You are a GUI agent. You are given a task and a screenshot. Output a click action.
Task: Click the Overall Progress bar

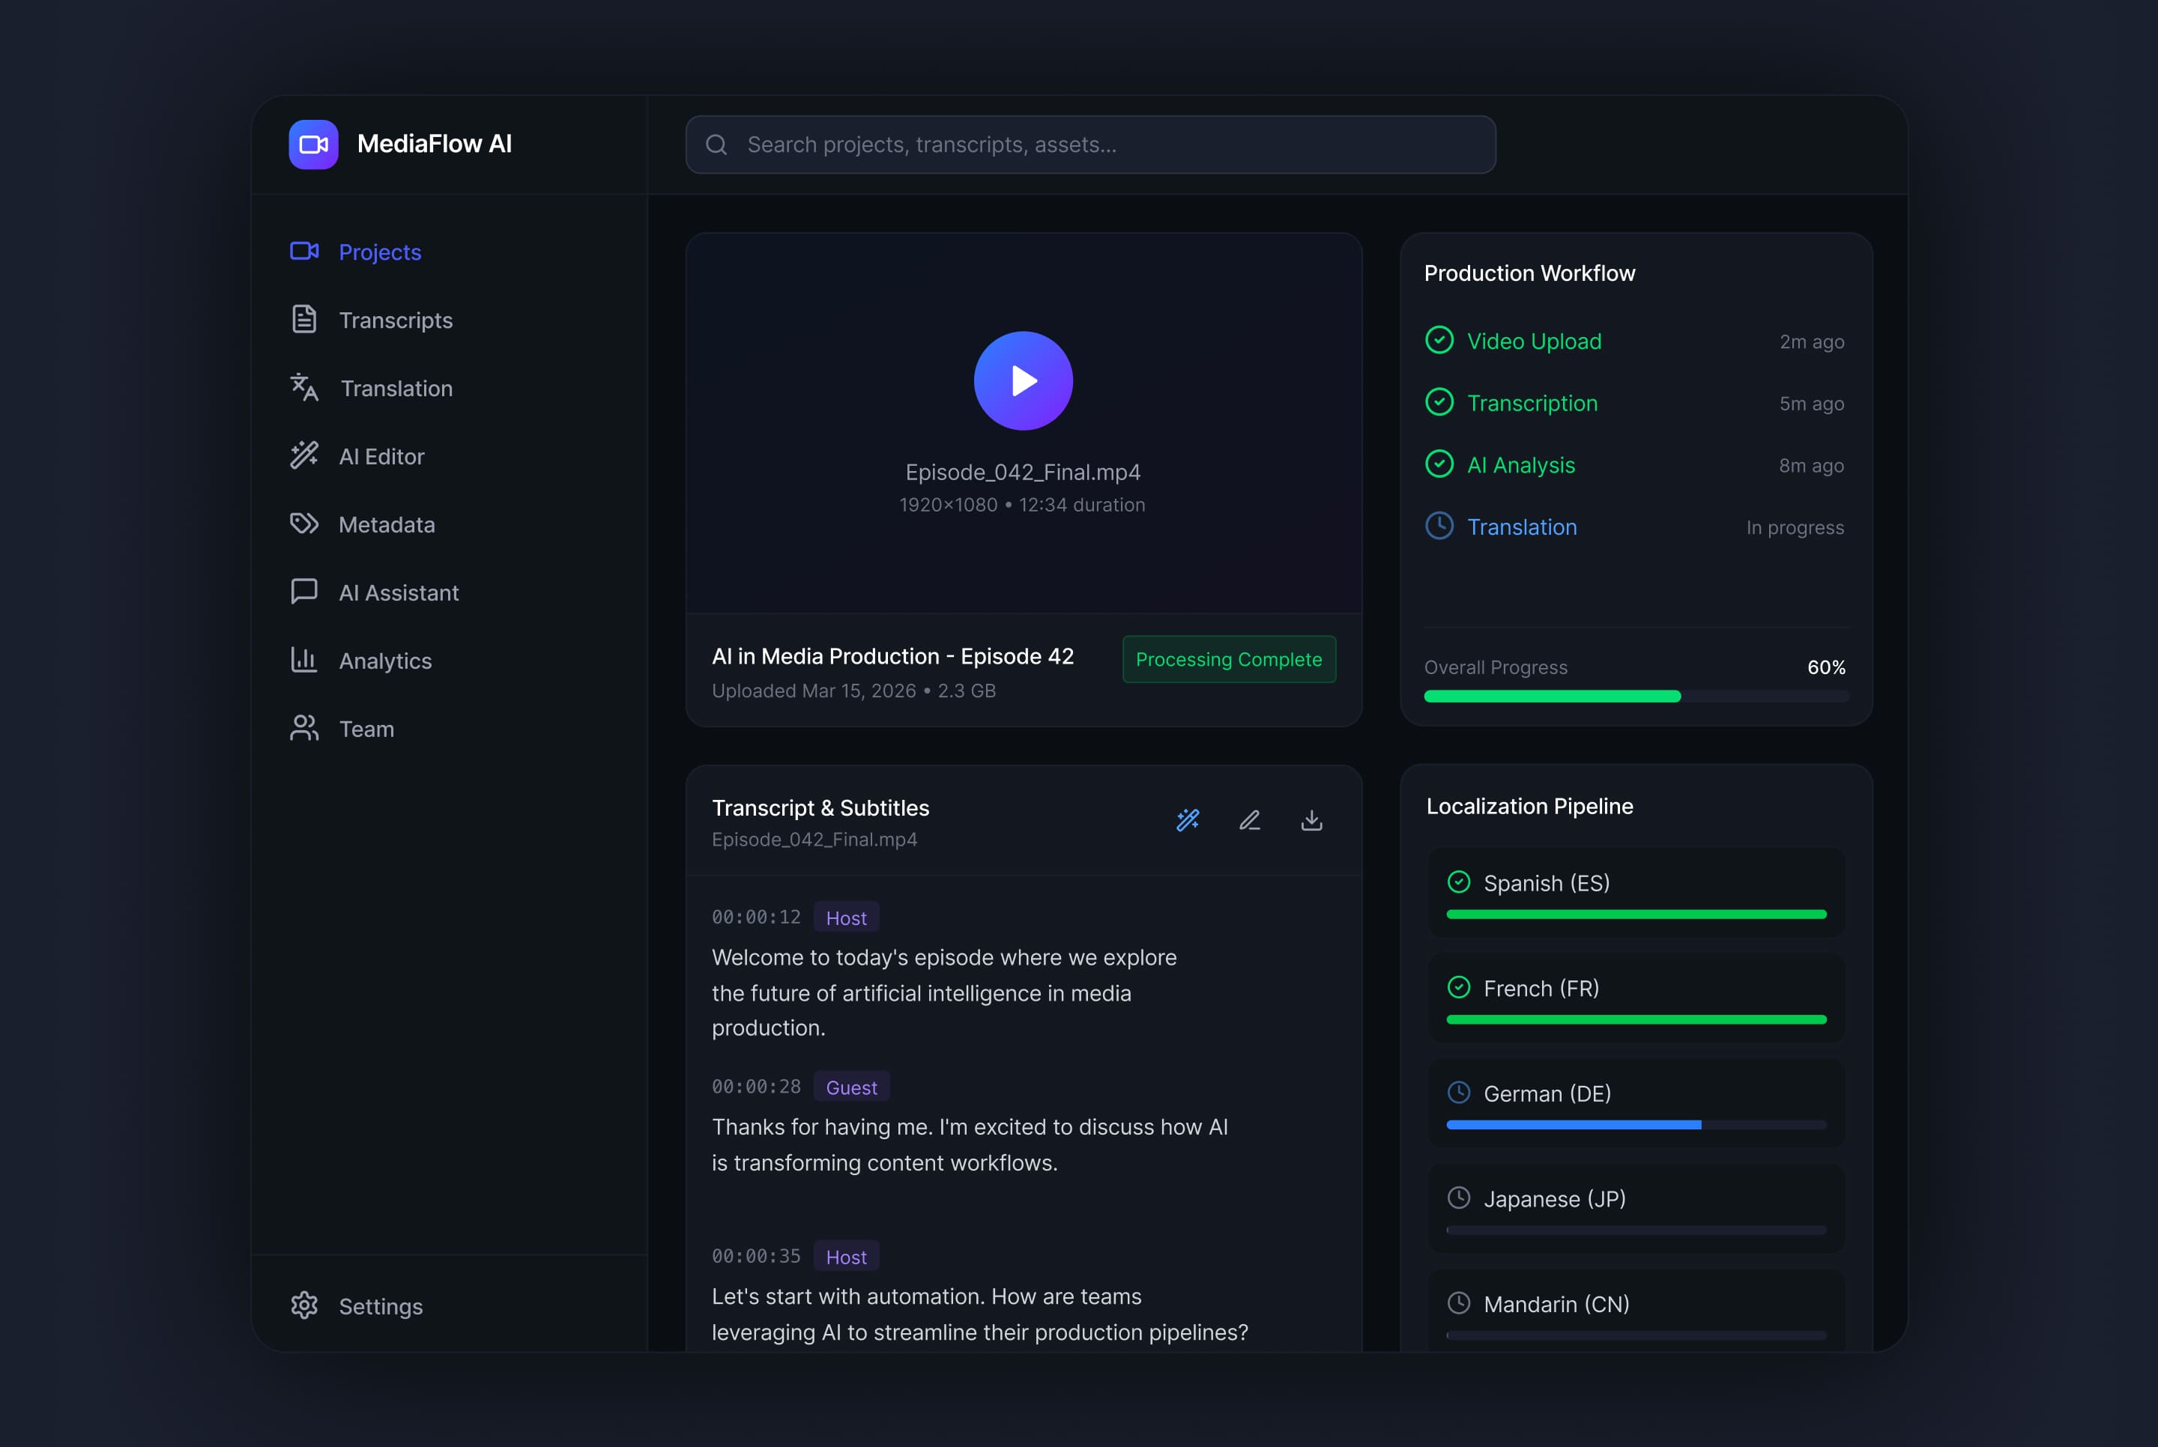click(1635, 697)
